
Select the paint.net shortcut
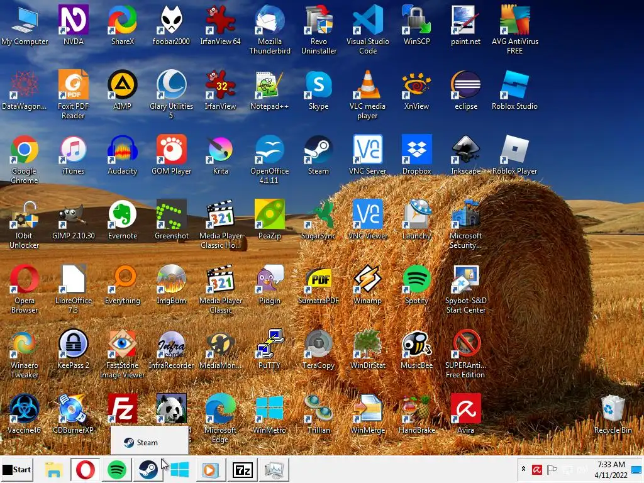coord(465,25)
